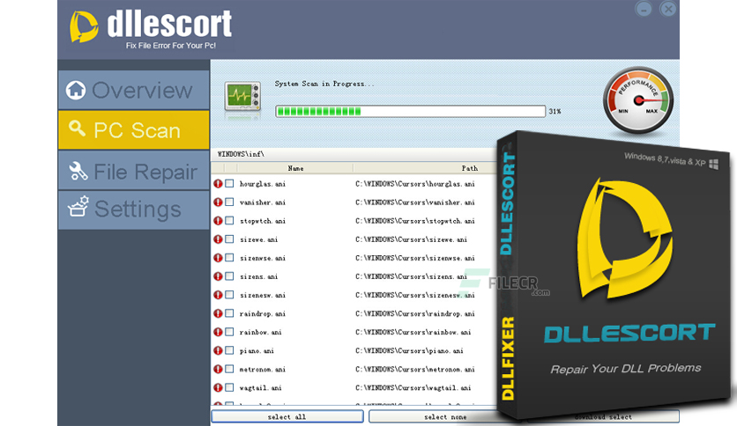This screenshot has width=737, height=426.
Task: Check the box for sizenesw.ani
Action: pos(229,295)
